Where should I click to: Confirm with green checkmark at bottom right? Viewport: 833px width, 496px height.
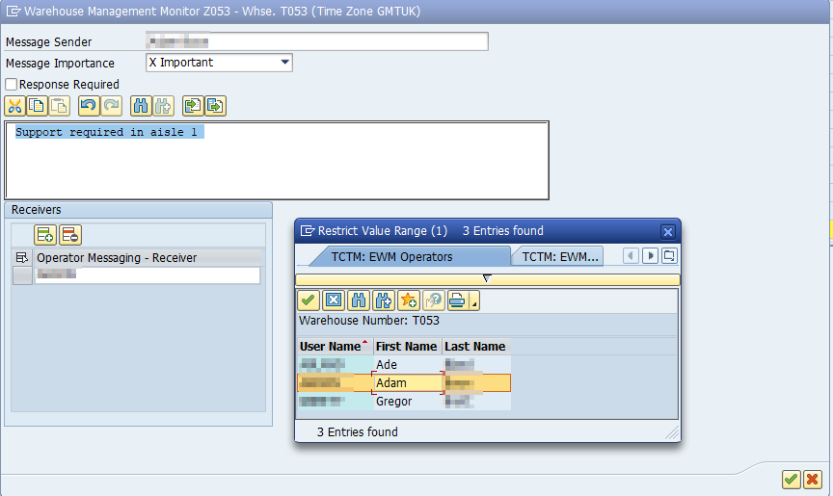point(791,479)
